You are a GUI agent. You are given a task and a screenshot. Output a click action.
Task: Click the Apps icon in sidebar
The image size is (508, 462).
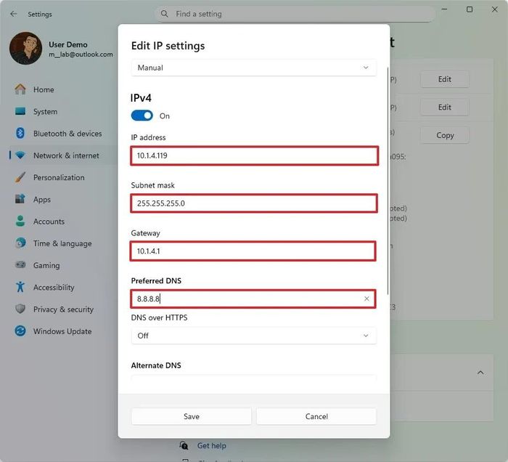(x=20, y=199)
